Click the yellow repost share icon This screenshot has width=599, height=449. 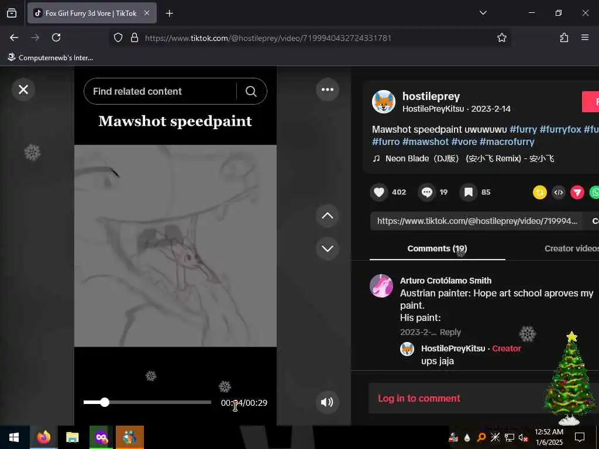tap(540, 192)
